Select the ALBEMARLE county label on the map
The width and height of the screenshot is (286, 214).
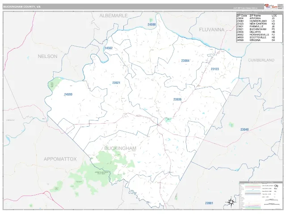click(113, 16)
